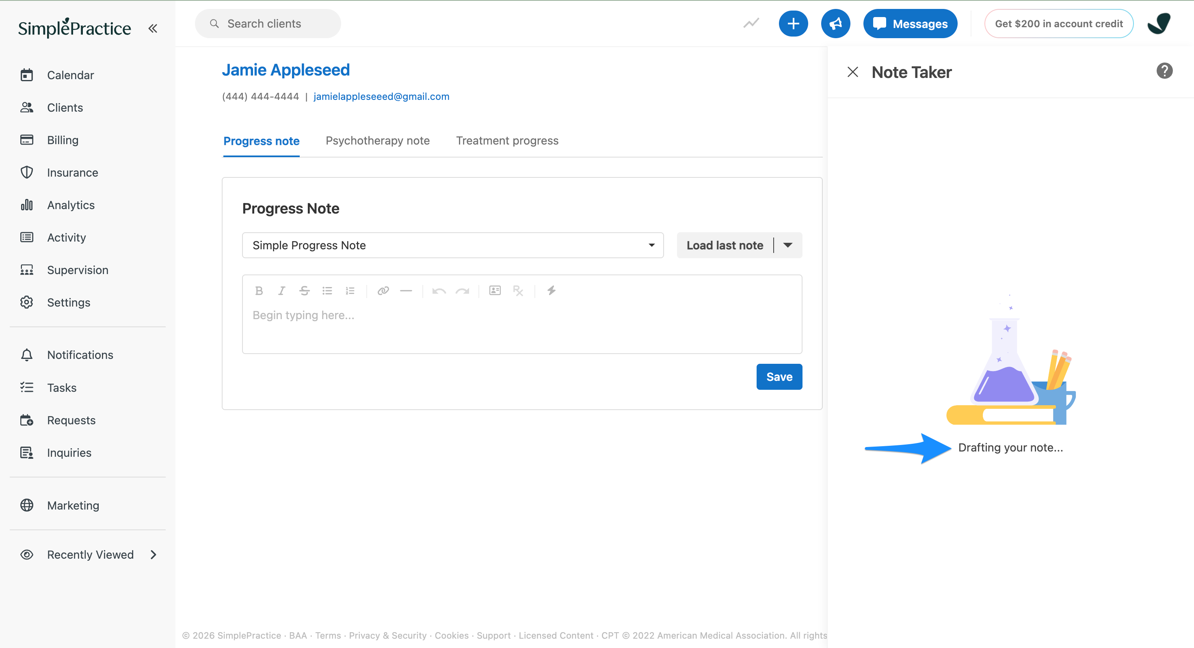
Task: Switch to the Psychotherapy note tab
Action: 377,140
